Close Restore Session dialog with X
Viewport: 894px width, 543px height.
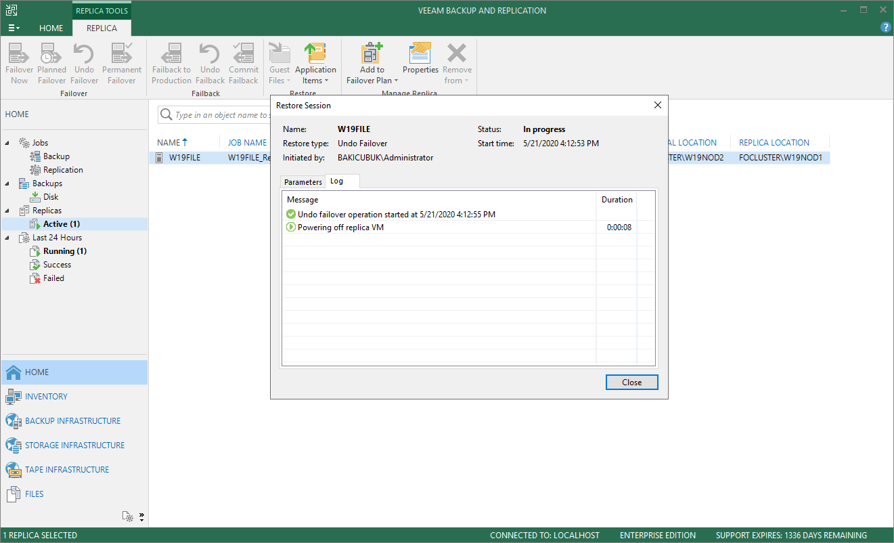[657, 106]
